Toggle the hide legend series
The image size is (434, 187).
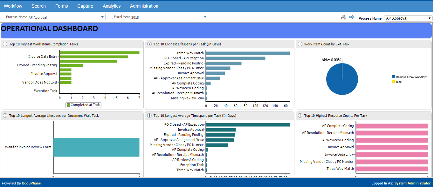click(397, 82)
